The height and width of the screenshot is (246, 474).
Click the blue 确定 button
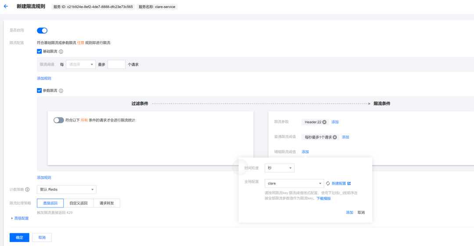(x=19, y=238)
